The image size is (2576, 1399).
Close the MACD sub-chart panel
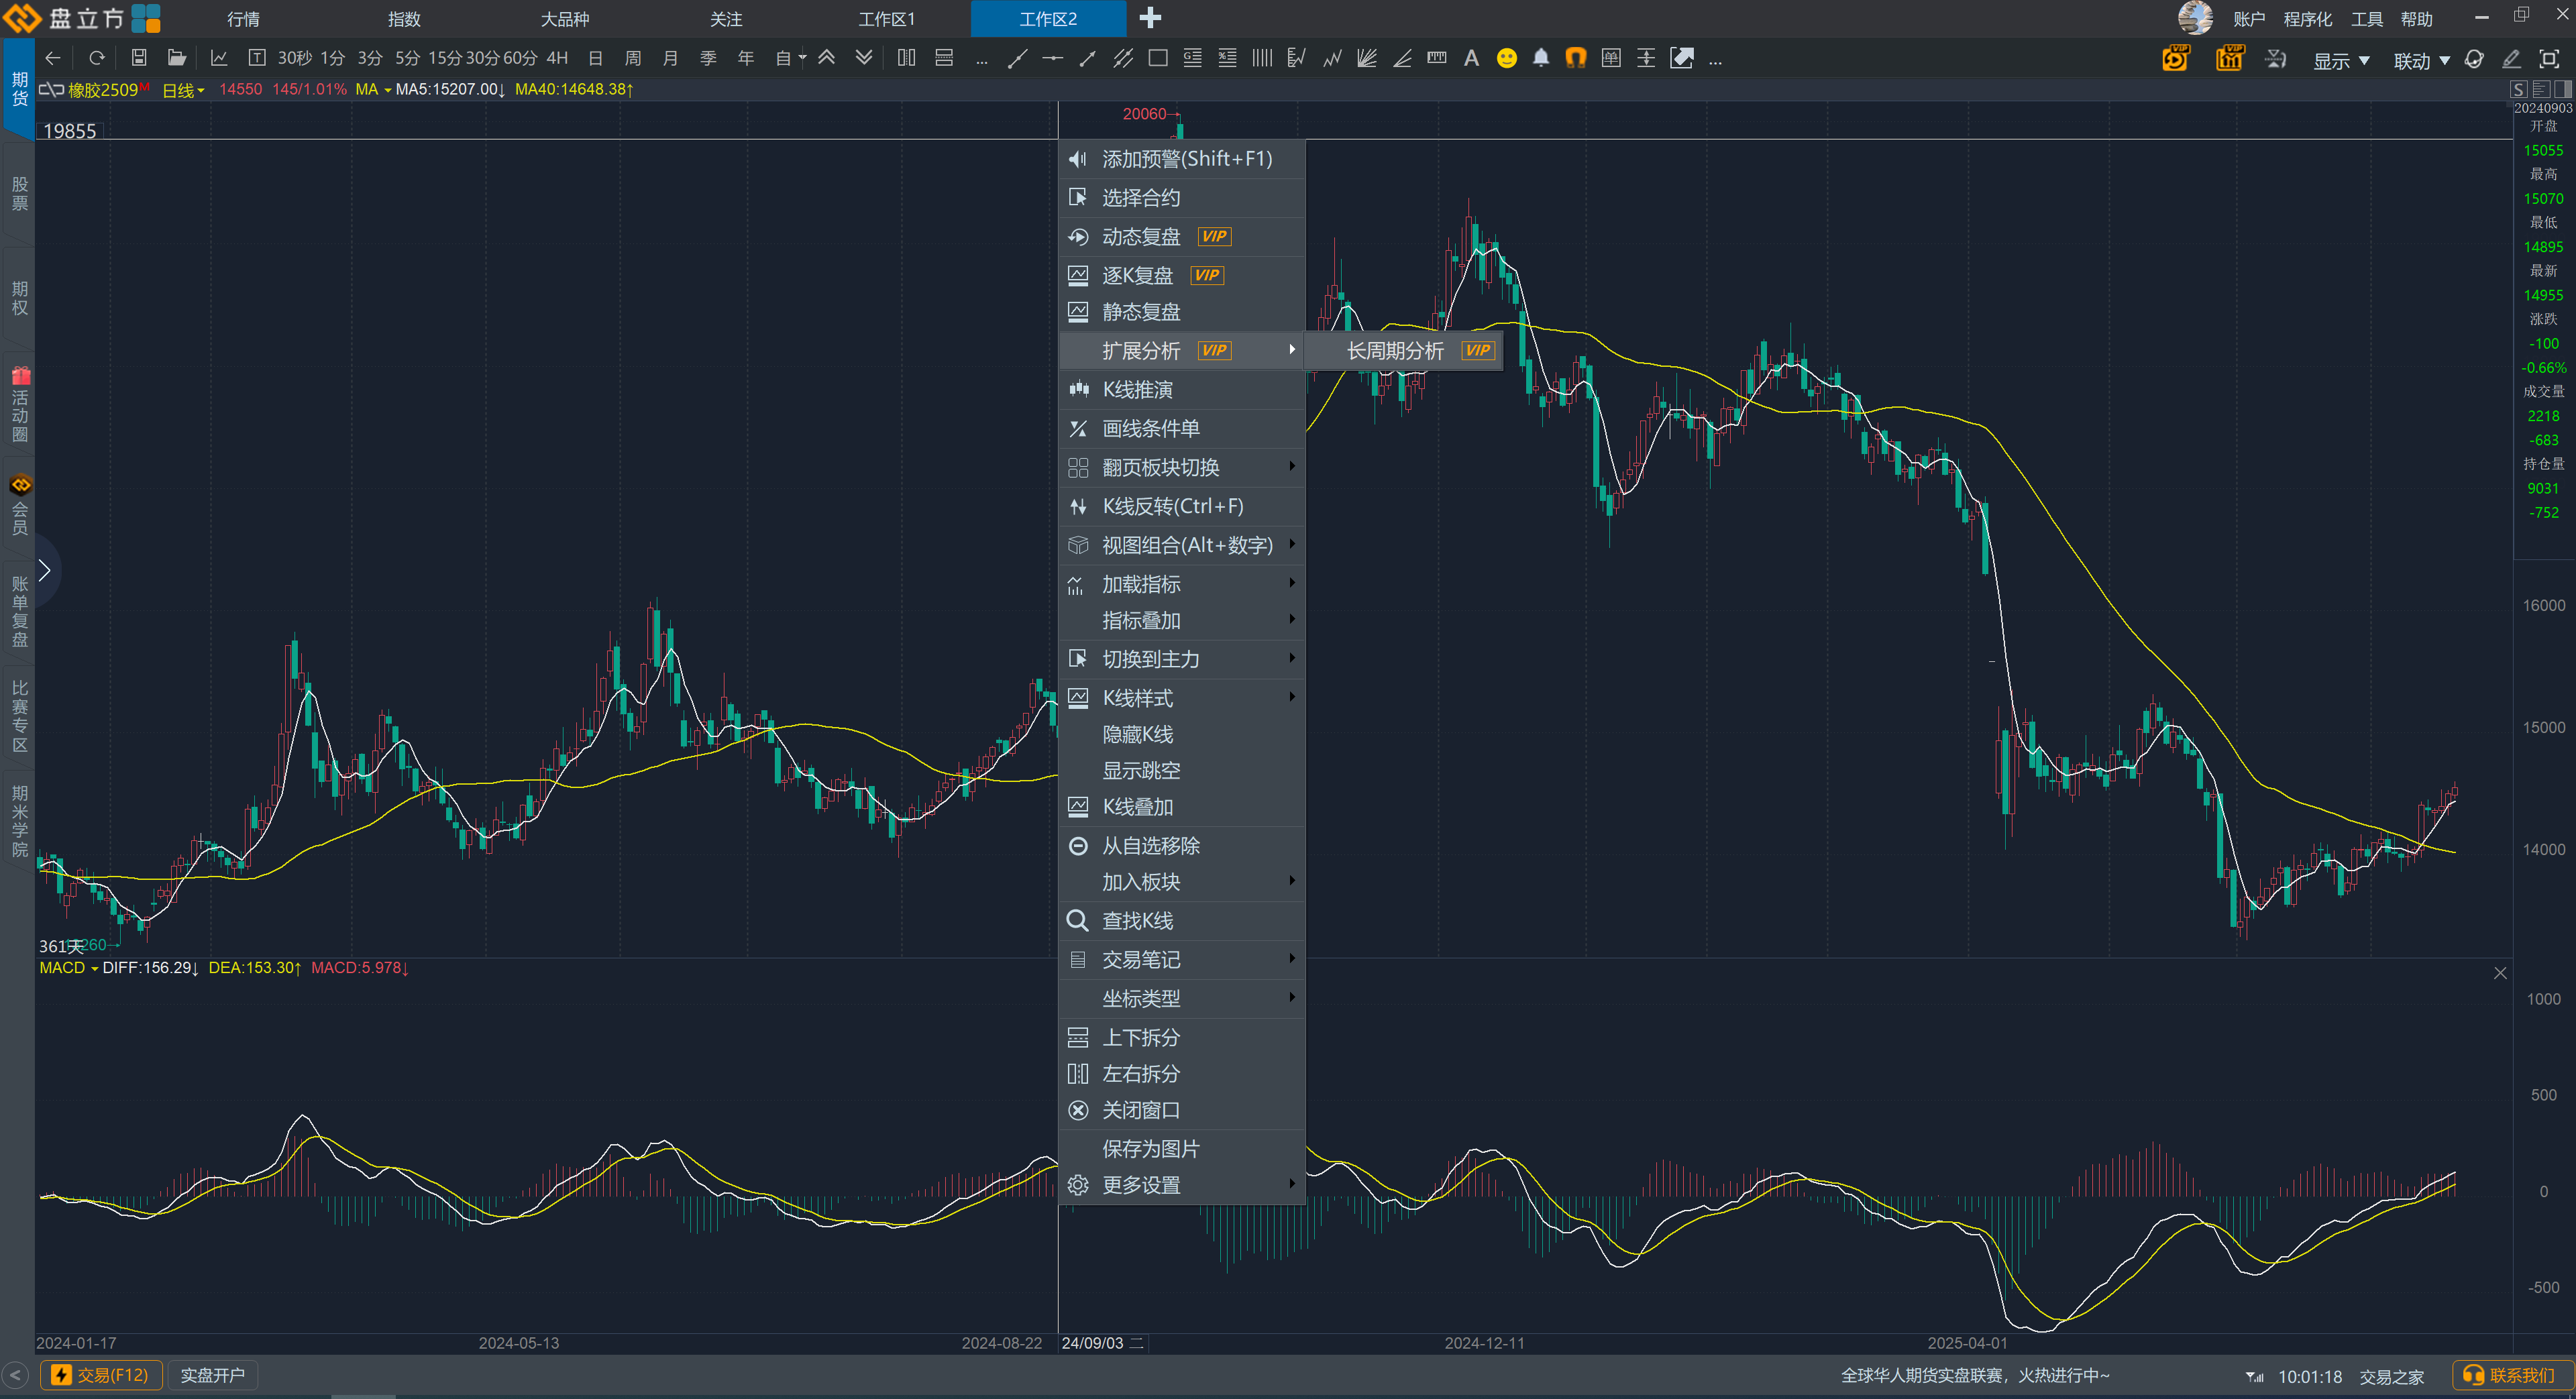[2500, 973]
